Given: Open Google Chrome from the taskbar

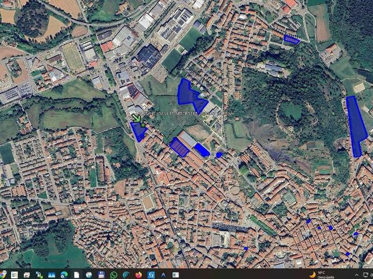Looking at the screenshot, I should [3, 274].
